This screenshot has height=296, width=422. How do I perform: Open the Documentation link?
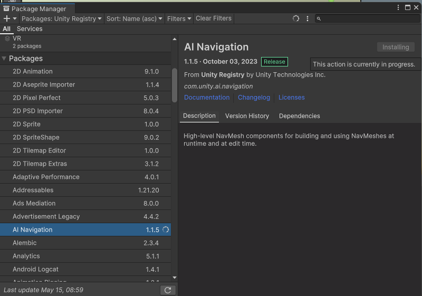pyautogui.click(x=207, y=98)
